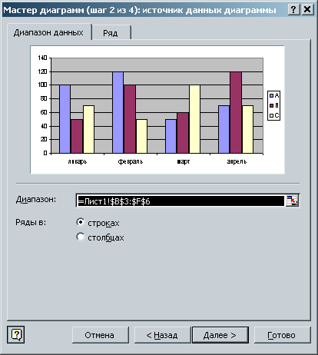Click the 'март' axis label in preview
Image resolution: width=318 pixels, height=355 pixels.
tap(184, 161)
